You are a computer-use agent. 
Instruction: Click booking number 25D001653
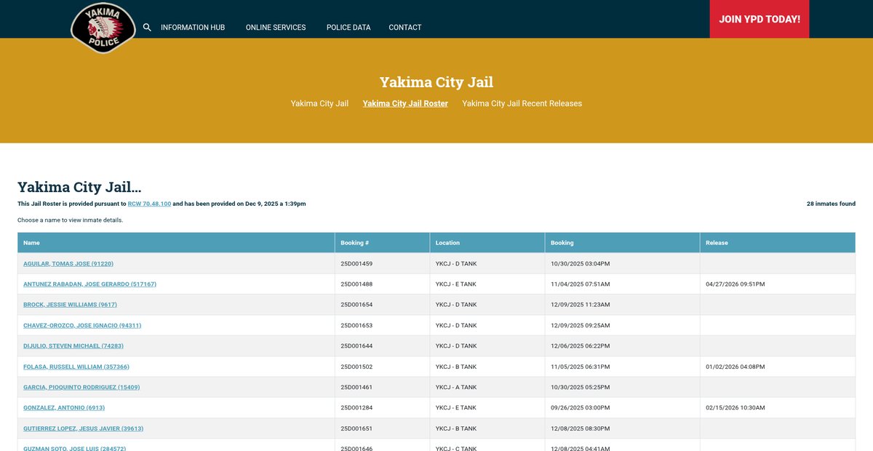356,325
